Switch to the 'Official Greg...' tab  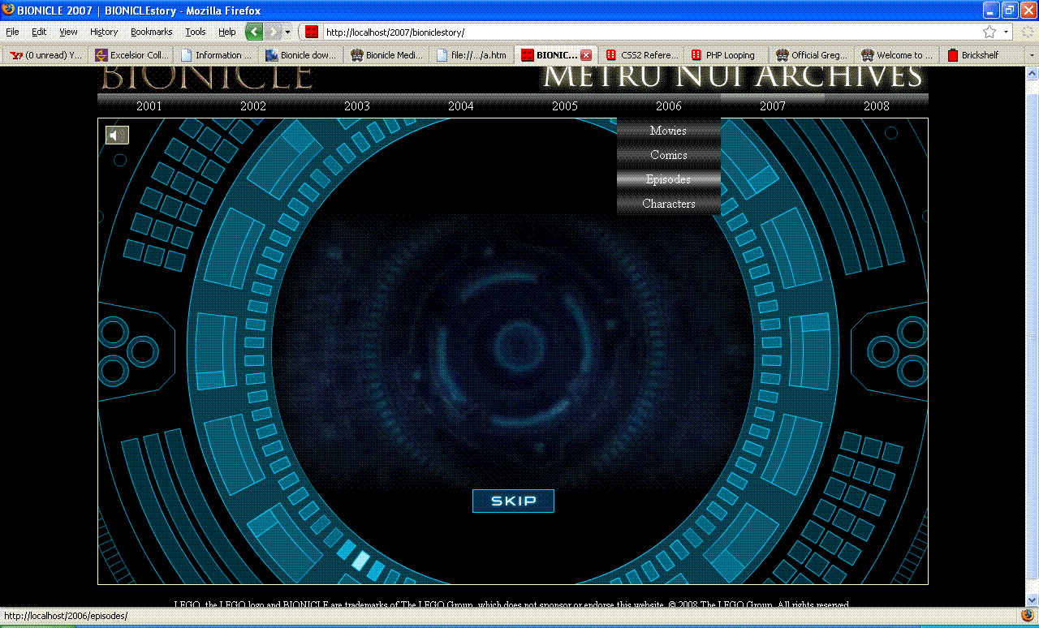812,55
